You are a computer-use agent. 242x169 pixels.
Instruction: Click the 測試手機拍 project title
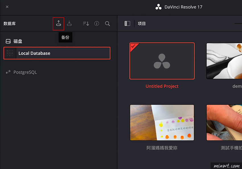[231, 148]
